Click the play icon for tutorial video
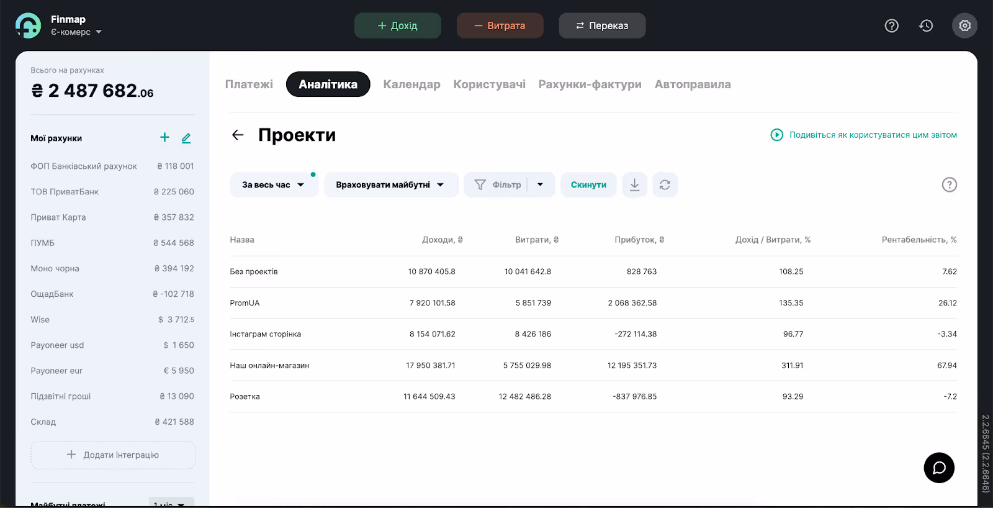The image size is (993, 508). 776,135
